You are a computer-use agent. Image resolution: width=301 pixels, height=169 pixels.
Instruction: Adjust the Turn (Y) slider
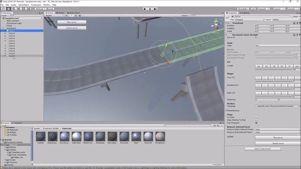(x=273, y=81)
